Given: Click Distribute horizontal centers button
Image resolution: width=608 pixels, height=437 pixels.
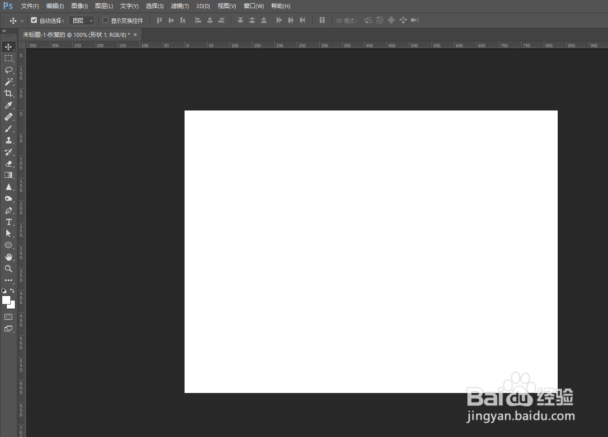Looking at the screenshot, I should click(x=291, y=20).
